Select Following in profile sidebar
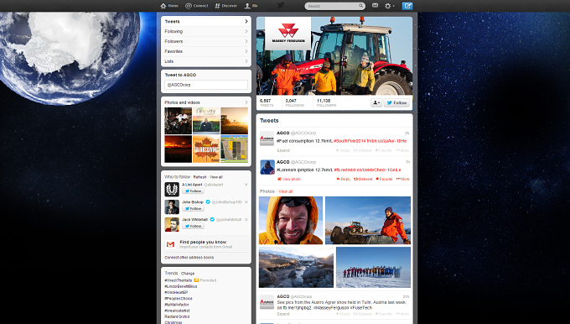The width and height of the screenshot is (570, 324). pyautogui.click(x=206, y=31)
